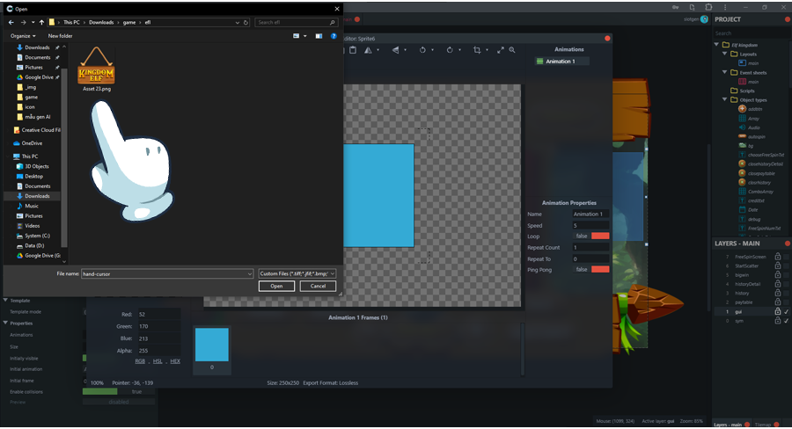
Task: Click the lock icon on the FreeSpinScreen layer
Action: [x=778, y=257]
